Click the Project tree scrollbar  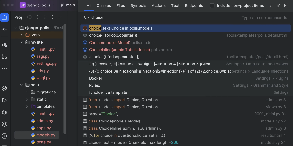tap(65, 79)
